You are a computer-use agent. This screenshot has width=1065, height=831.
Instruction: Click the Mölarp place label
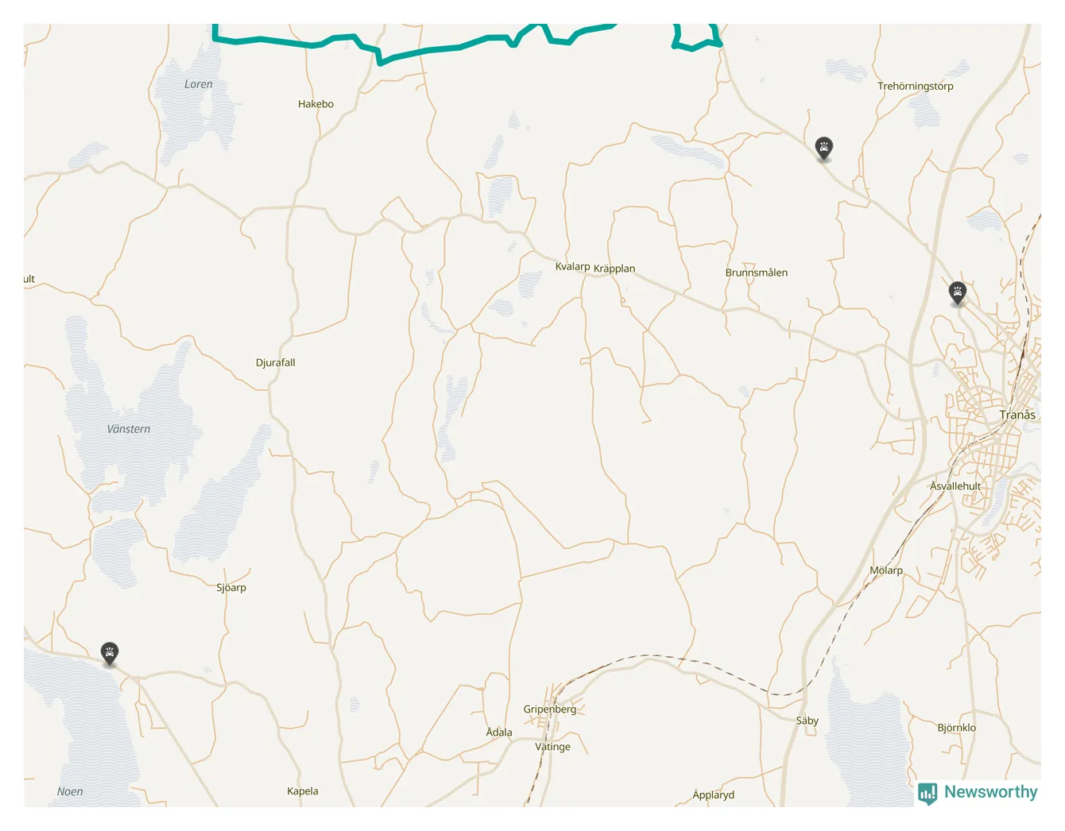[x=886, y=570]
